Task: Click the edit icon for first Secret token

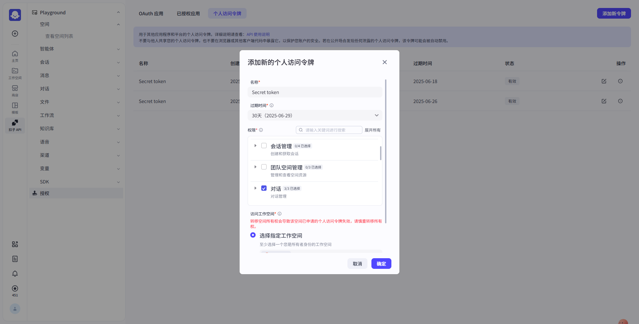Action: tap(604, 81)
